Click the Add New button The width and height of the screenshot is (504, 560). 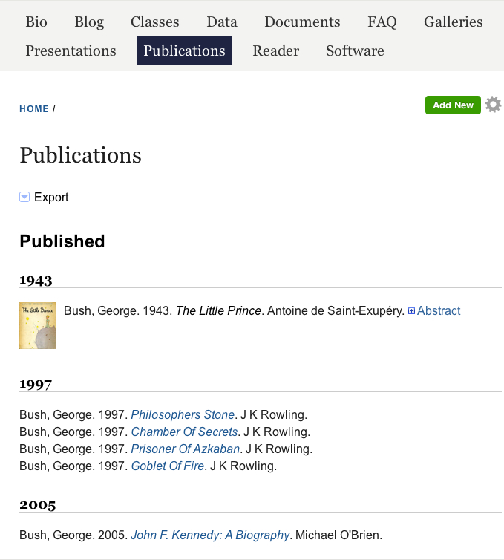point(453,105)
